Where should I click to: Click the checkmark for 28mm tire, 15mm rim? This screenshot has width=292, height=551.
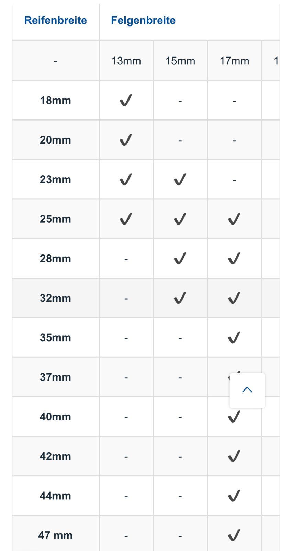point(180,259)
